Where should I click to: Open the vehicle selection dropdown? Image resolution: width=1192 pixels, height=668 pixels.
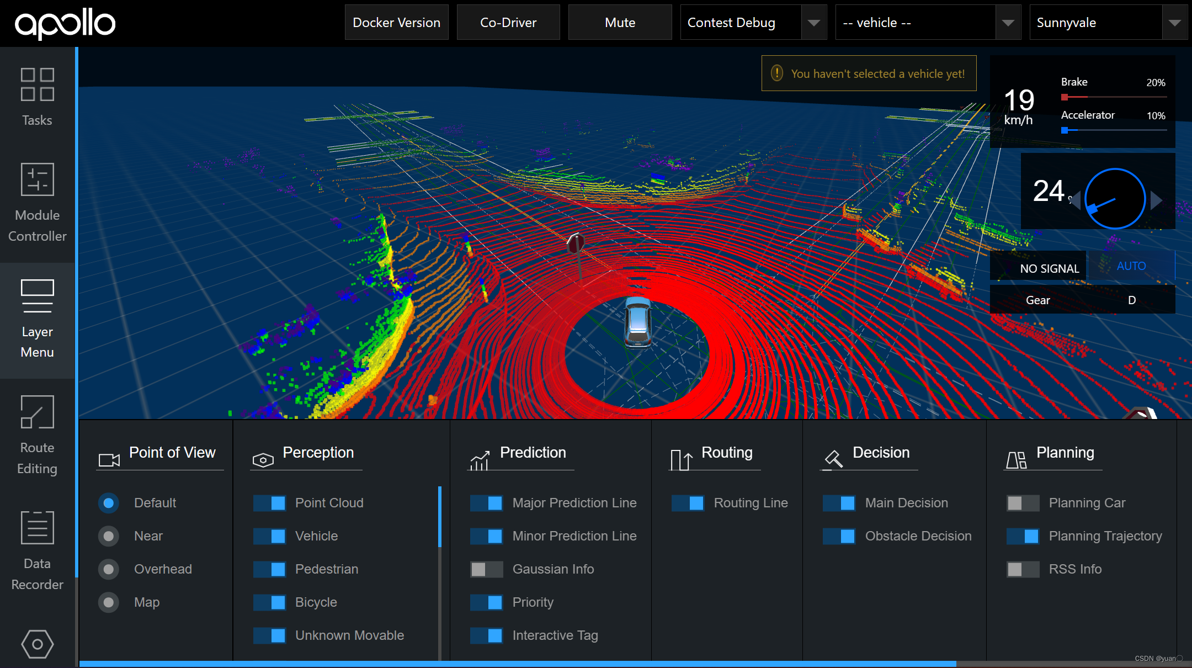pos(1008,23)
